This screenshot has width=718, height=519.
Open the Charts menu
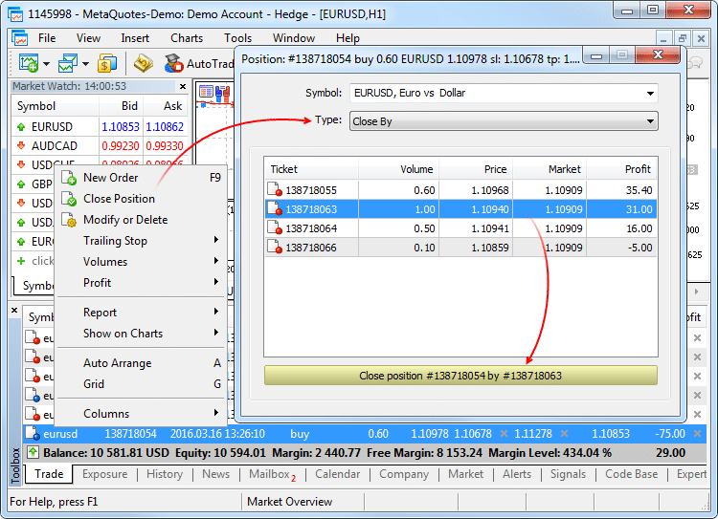tap(187, 38)
